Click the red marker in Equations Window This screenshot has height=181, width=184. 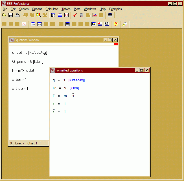coord(116,44)
